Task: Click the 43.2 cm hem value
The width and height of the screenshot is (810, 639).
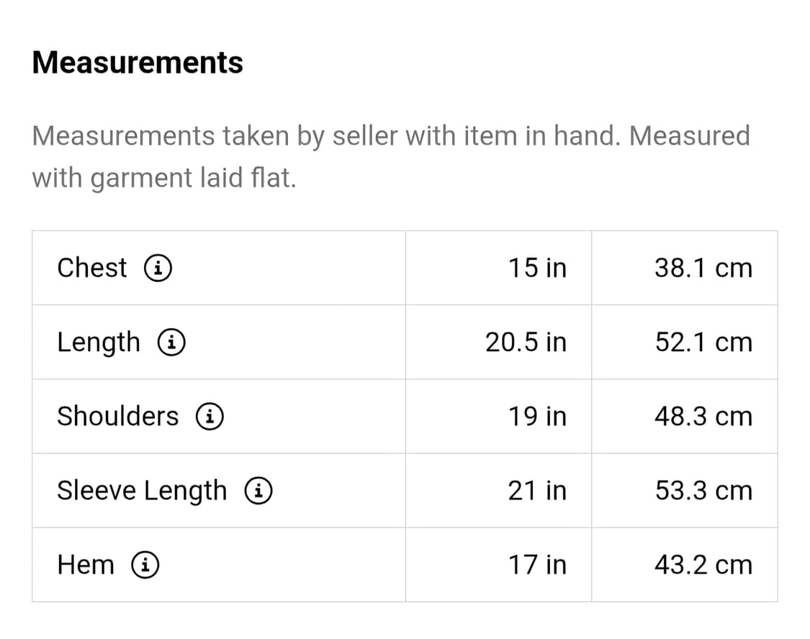Action: tap(703, 565)
